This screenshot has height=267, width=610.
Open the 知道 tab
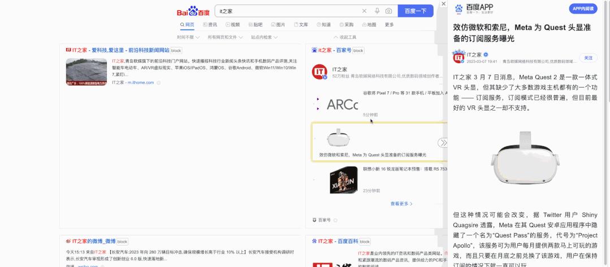[323, 24]
